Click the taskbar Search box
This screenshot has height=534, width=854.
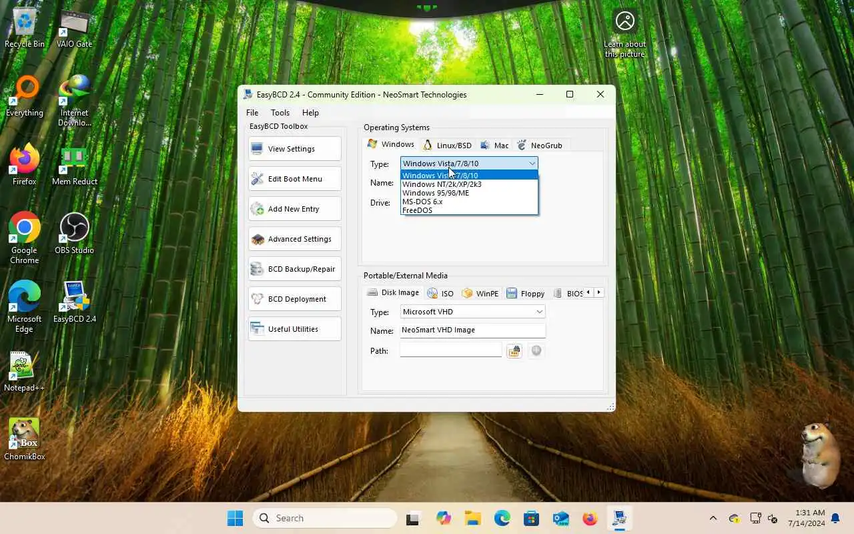(x=325, y=518)
